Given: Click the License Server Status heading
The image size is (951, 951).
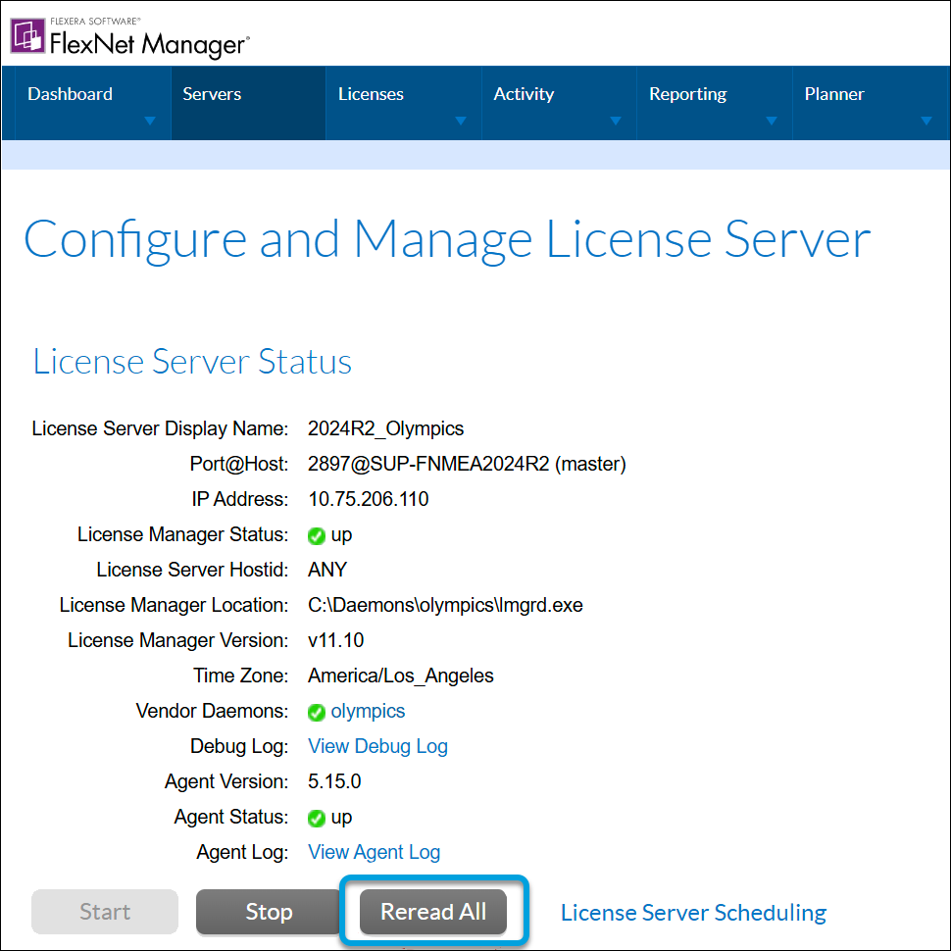Looking at the screenshot, I should [x=191, y=362].
